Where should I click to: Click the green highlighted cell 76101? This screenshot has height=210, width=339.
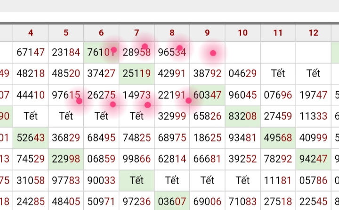click(x=101, y=52)
